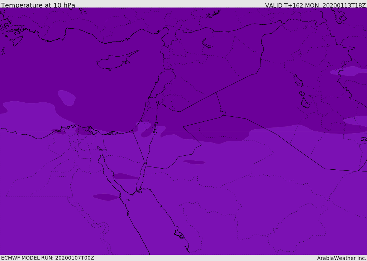
Task: Click the "VALID T+162 MON. 20200113T18Z" label
Action: 315,5
